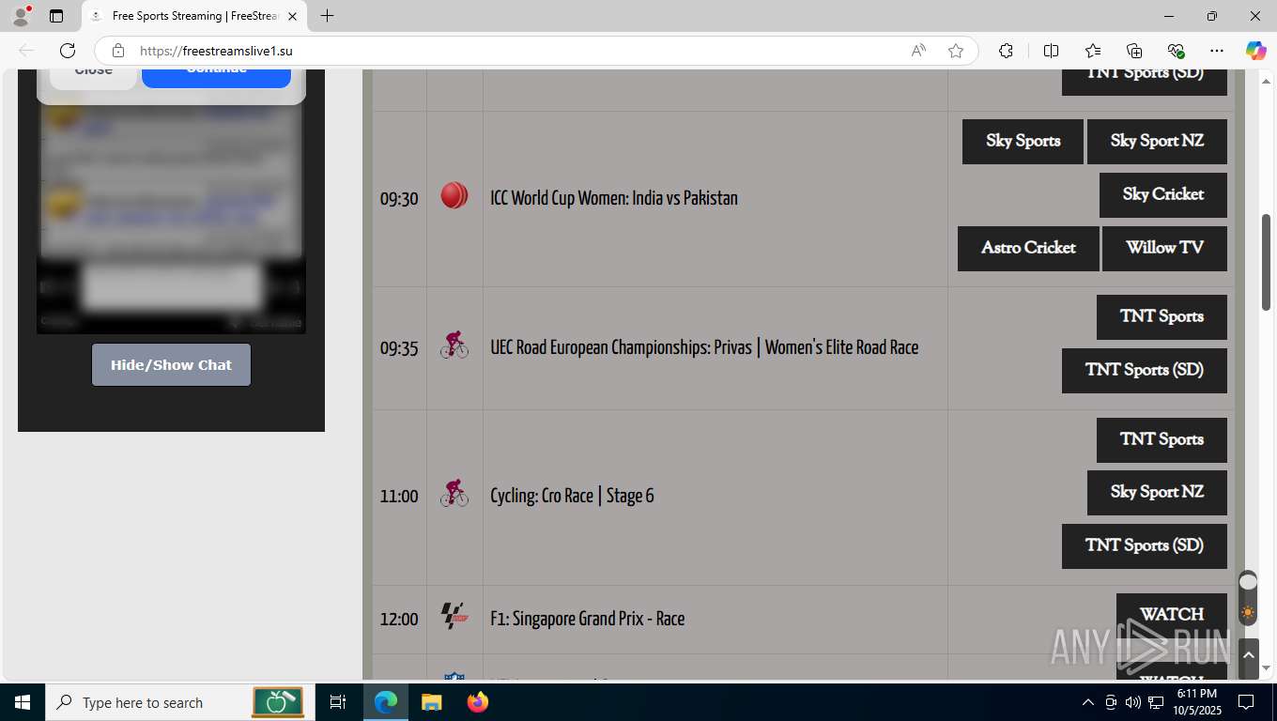This screenshot has width=1277, height=721.
Task: Open Browser essentials heart icon
Action: pos(1176,51)
